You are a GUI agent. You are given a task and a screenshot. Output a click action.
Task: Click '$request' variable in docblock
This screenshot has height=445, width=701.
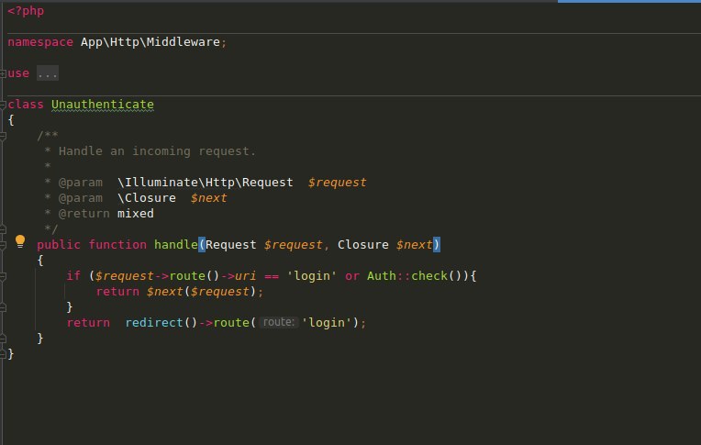coord(337,183)
